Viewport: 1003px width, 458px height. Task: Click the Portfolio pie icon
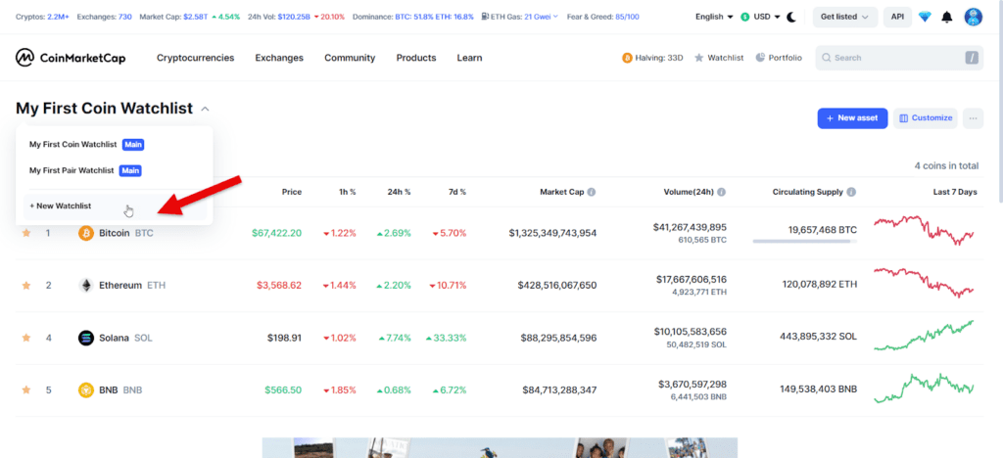click(760, 58)
